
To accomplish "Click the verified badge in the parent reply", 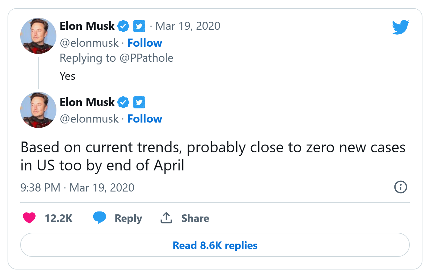I will [123, 26].
